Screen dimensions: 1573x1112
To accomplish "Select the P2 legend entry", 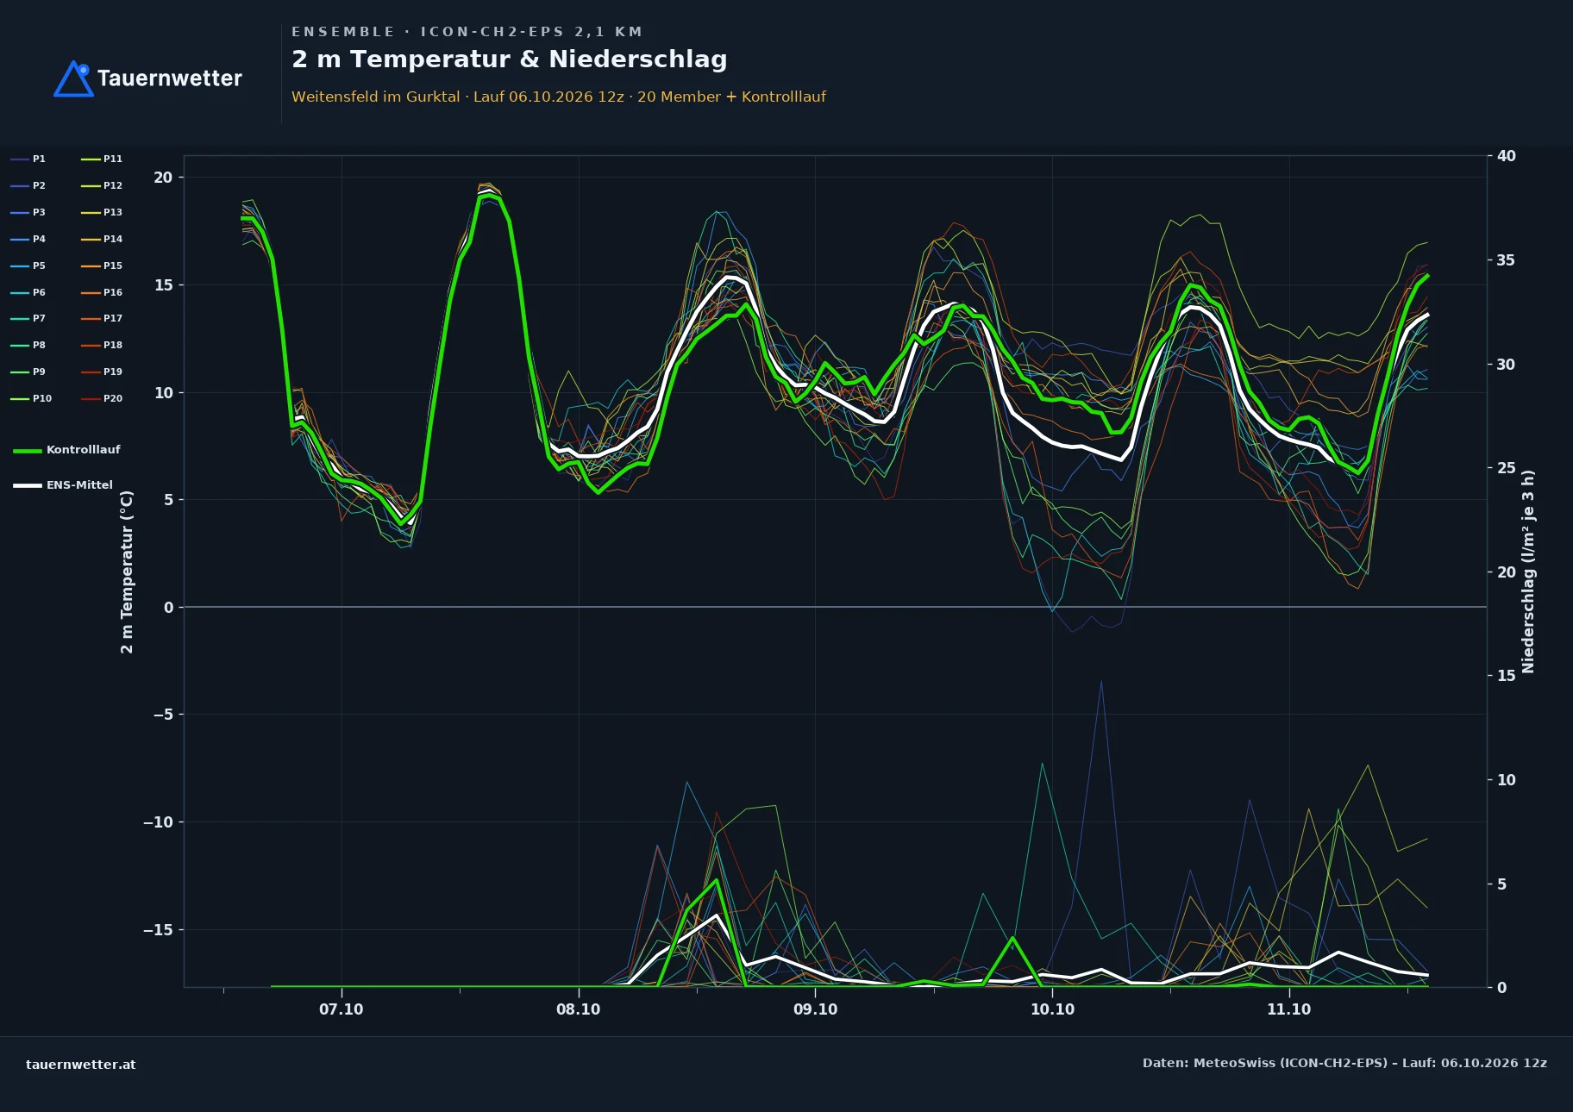I will tap(28, 185).
